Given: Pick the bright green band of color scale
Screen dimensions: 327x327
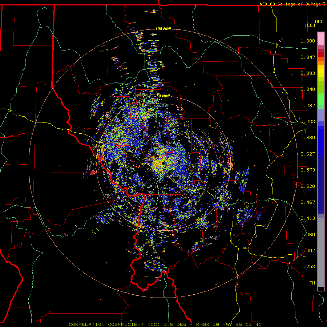Looking at the screenshot, I should pos(321,99).
